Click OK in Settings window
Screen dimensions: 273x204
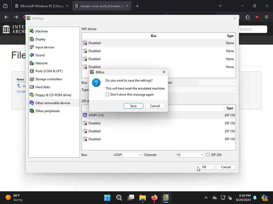pos(204,167)
